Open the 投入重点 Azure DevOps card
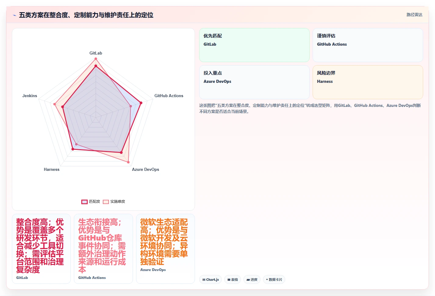Viewport: 435px width, 296px height. (254, 82)
